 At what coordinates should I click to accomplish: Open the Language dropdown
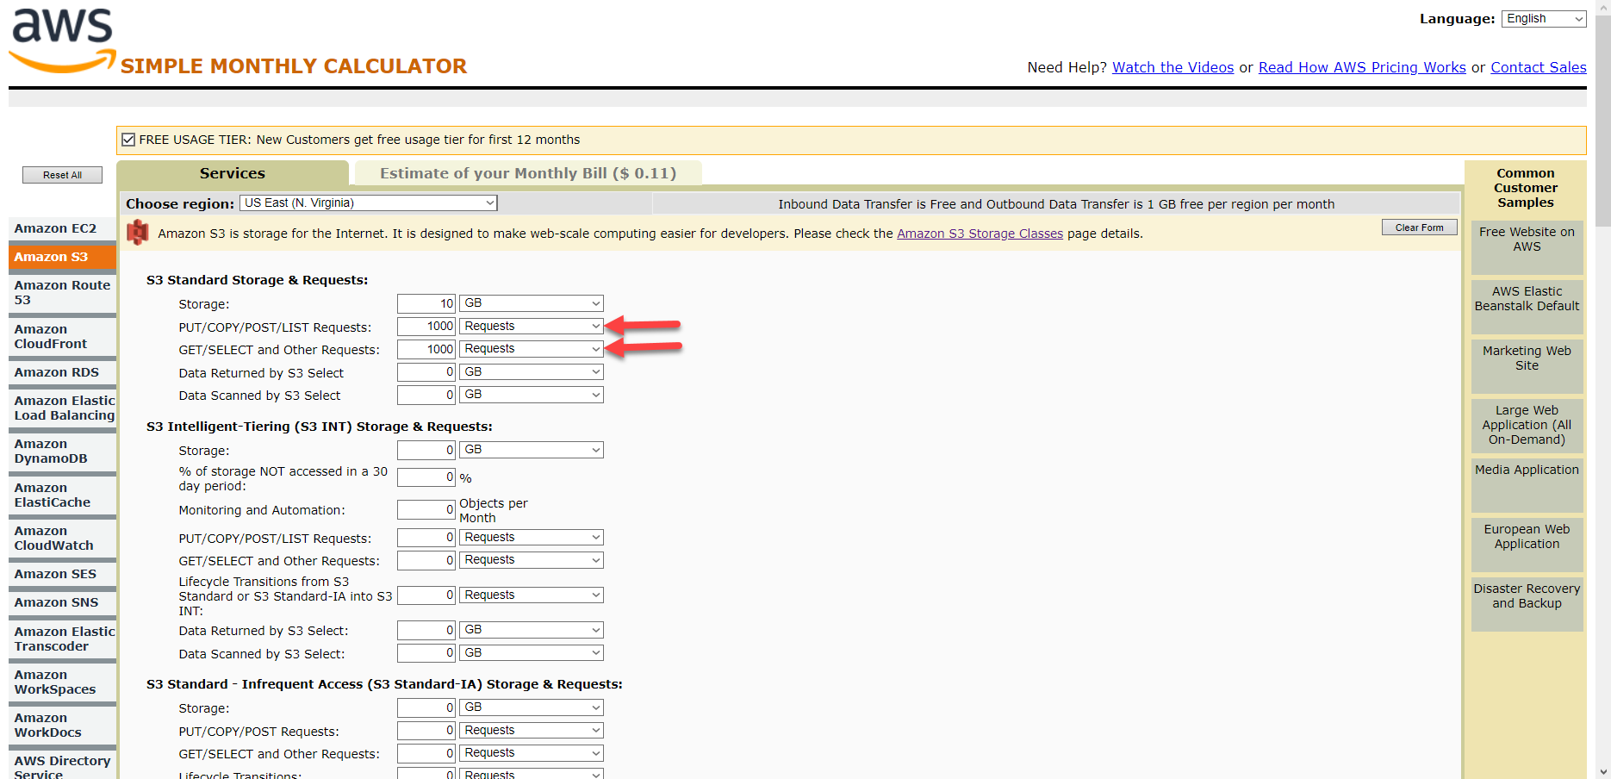[1543, 18]
